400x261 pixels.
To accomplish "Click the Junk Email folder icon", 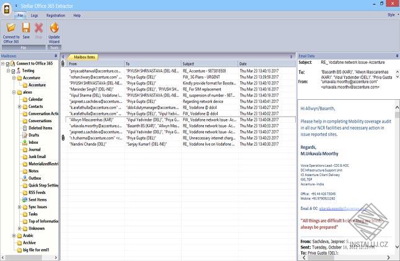I will click(25, 157).
